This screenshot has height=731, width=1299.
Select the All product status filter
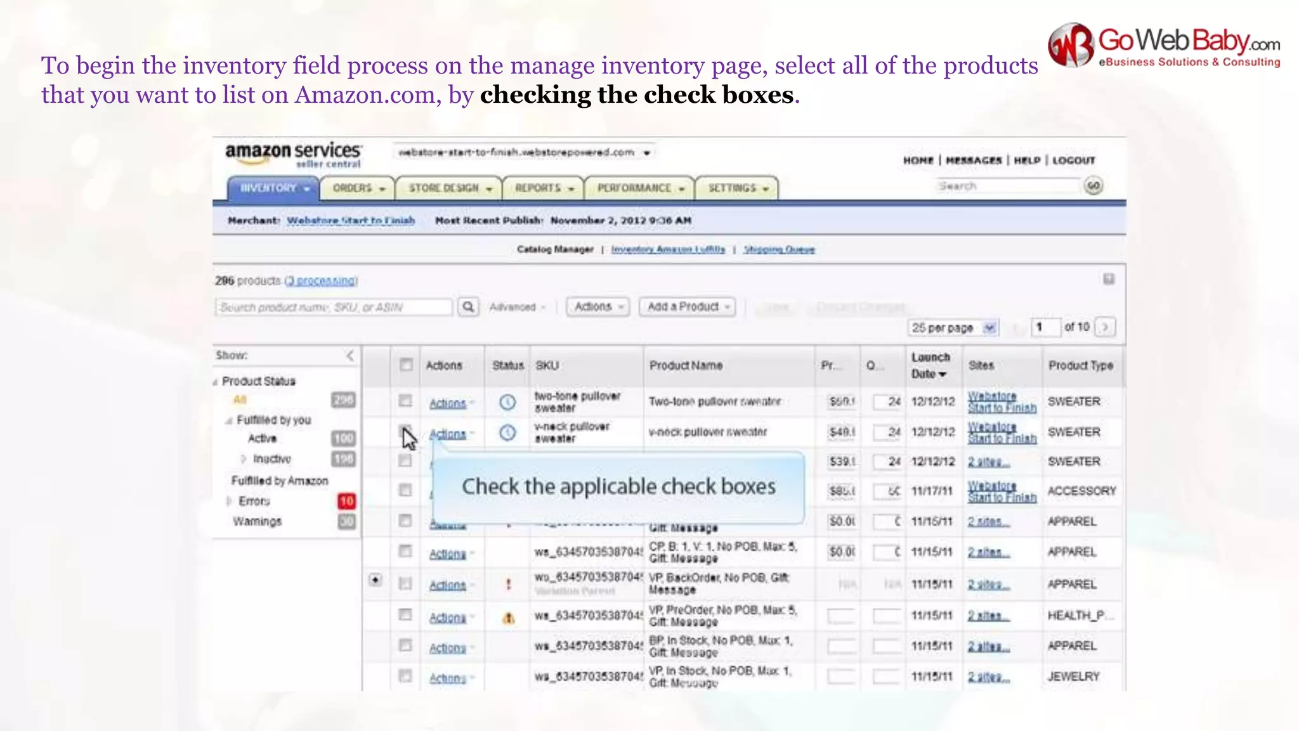coord(239,400)
